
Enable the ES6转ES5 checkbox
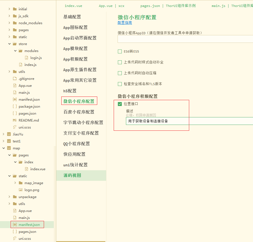click(120, 51)
